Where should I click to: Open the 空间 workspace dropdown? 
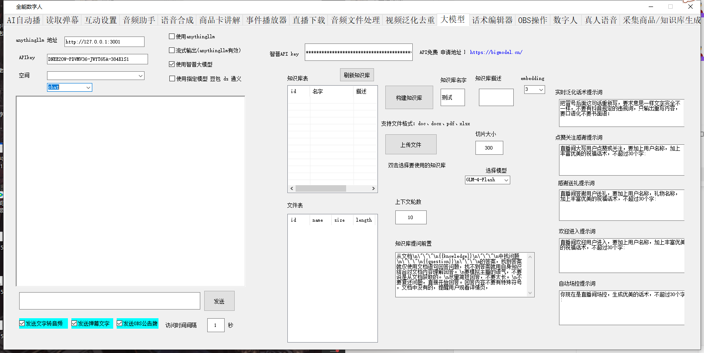coord(140,76)
